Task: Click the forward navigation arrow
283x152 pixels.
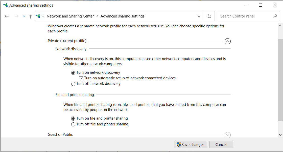Action: click(x=16, y=16)
